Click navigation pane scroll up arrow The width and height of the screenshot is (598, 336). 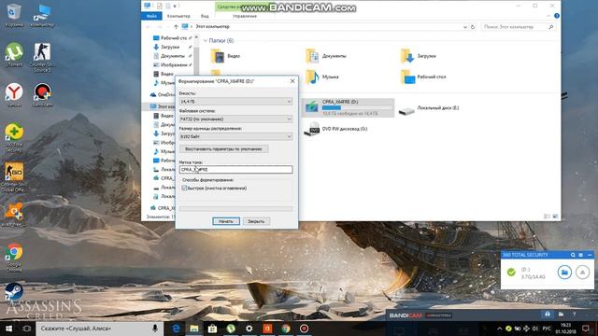(x=196, y=37)
